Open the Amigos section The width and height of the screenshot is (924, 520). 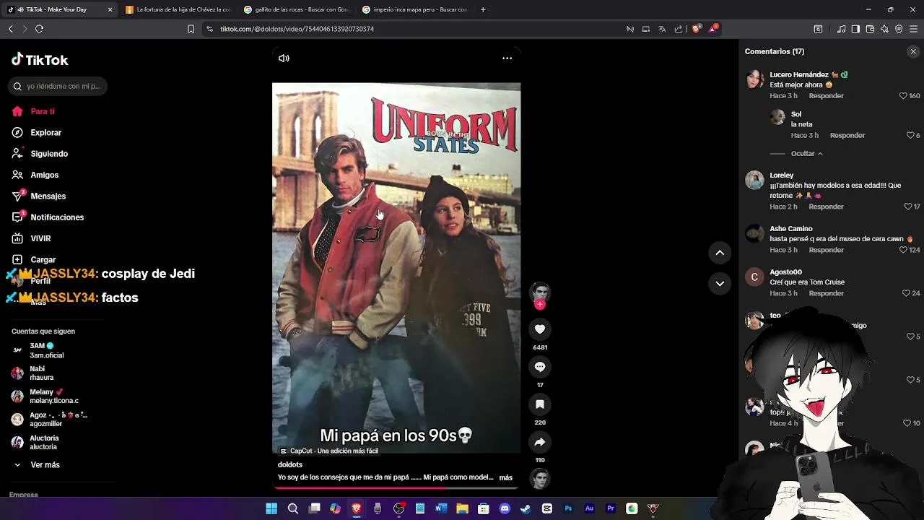(44, 175)
